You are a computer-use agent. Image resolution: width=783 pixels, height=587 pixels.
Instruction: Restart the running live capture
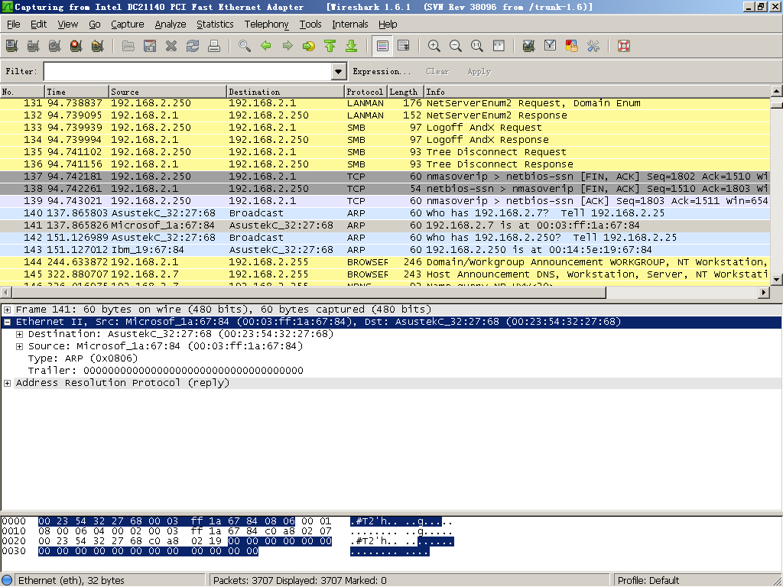pos(98,47)
